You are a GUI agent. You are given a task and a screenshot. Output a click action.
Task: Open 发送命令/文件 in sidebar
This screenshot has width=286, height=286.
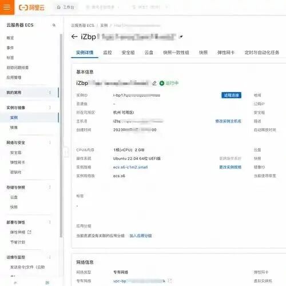(27, 267)
